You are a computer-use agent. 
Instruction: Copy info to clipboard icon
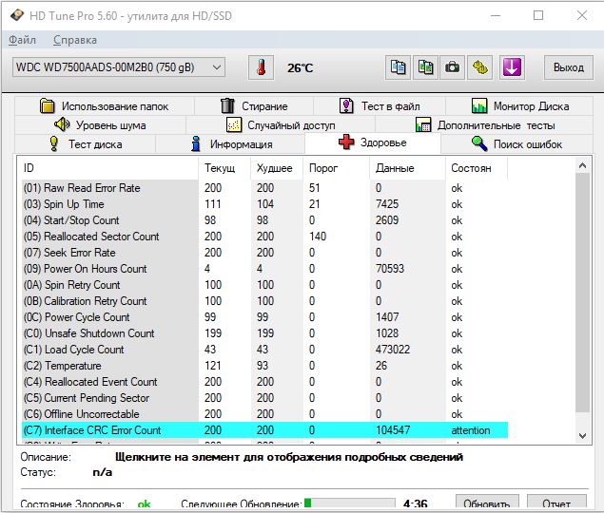coord(398,67)
